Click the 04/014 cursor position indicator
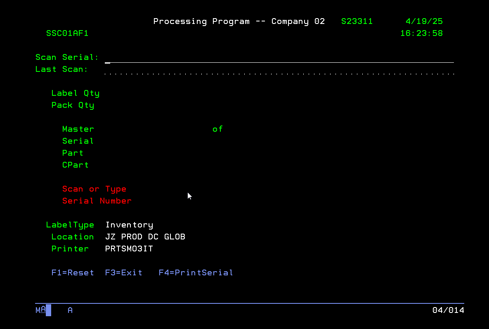Viewport: 489px width, 329px height. tap(448, 310)
